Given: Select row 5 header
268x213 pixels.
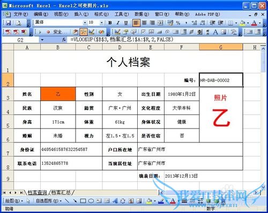Looking at the screenshot, I should [8, 122].
